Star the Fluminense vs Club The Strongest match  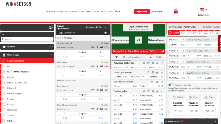[x=98, y=66]
